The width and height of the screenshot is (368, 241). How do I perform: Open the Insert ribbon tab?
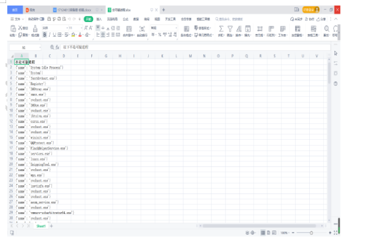(x=99, y=19)
